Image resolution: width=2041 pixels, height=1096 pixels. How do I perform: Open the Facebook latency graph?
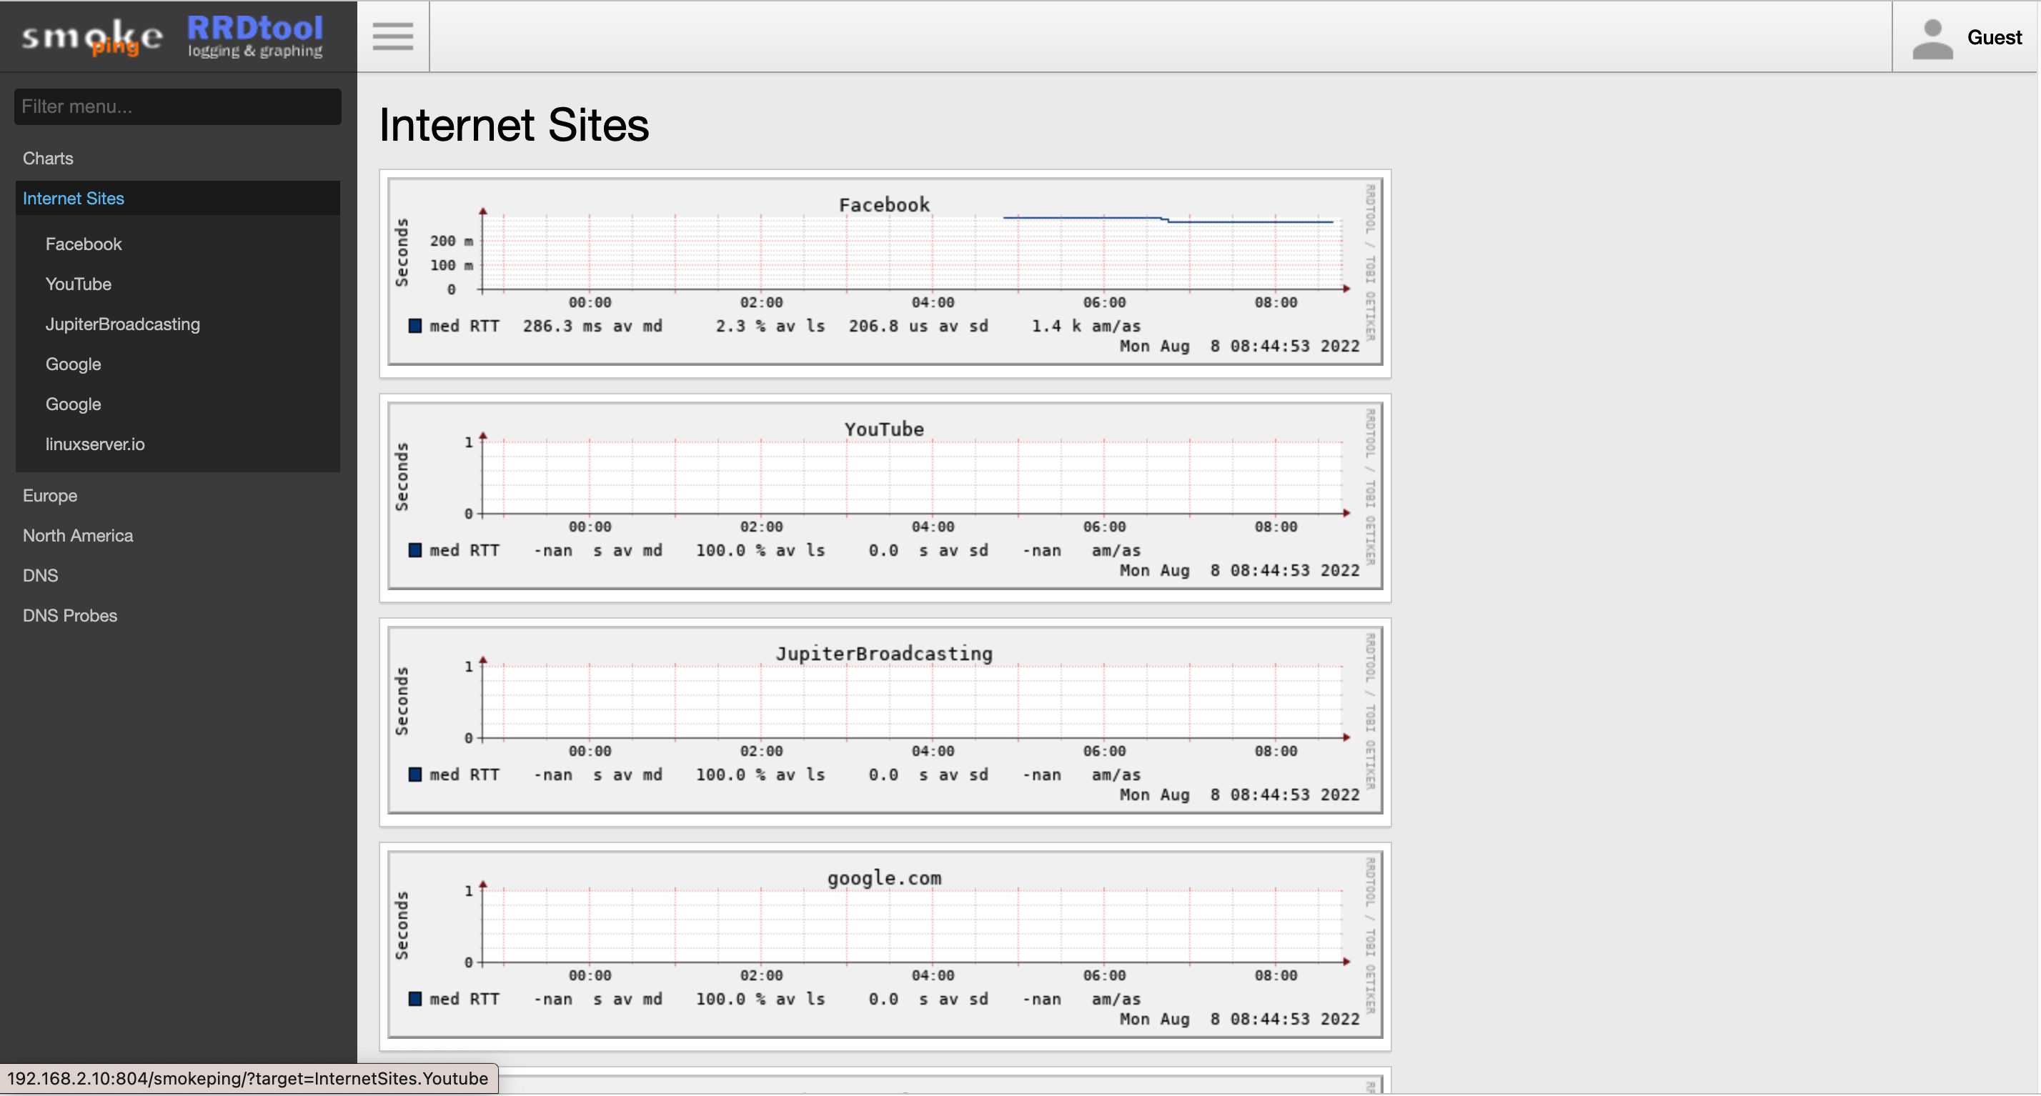(884, 271)
